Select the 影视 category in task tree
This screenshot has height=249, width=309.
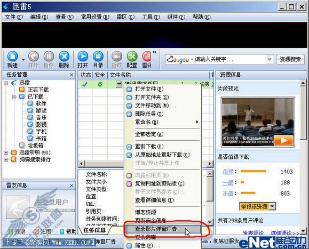41,124
